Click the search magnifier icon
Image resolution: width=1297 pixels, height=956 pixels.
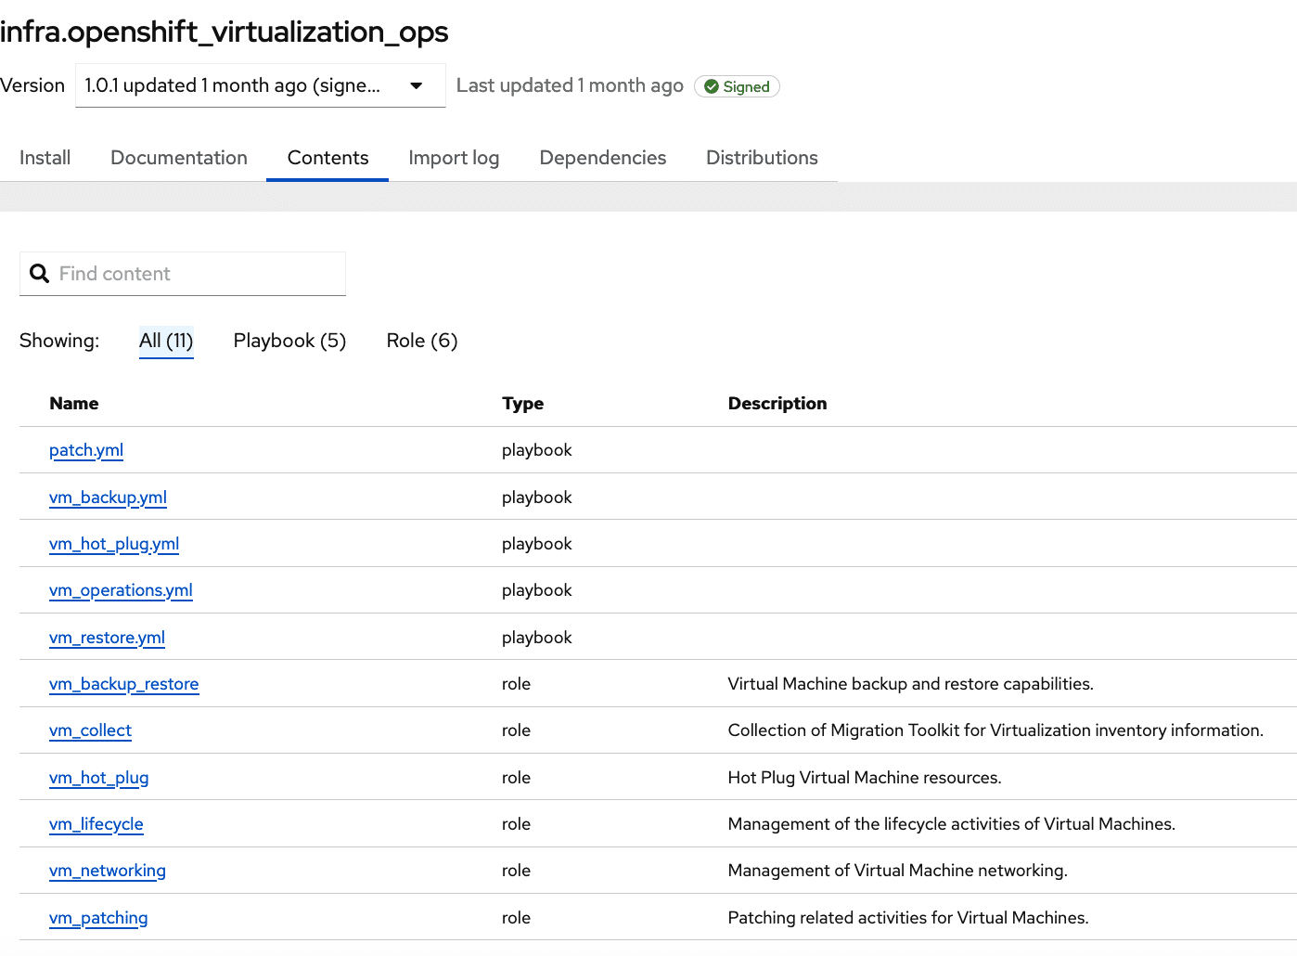(39, 274)
